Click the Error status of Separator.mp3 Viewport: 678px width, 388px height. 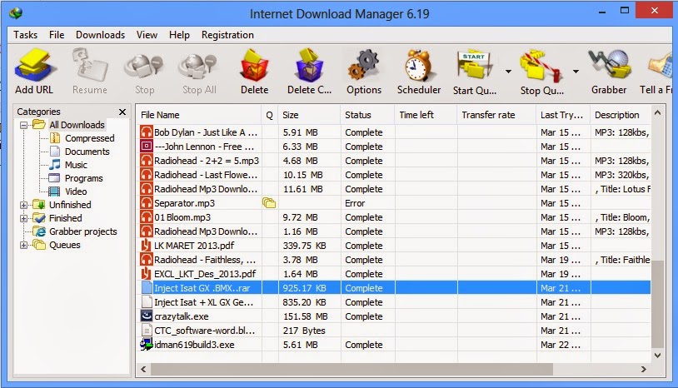(x=355, y=203)
